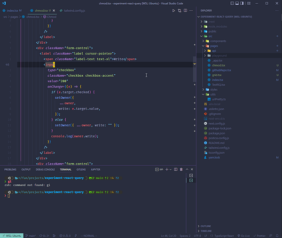Click Go Live in status bar
The height and width of the screenshot is (238, 282).
243,236
